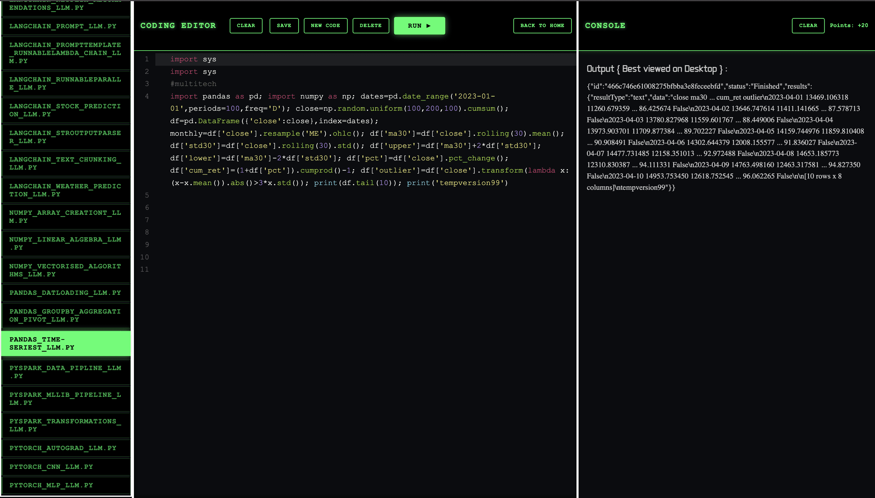Click date_range call in the code
This screenshot has height=498, width=875.
point(425,96)
